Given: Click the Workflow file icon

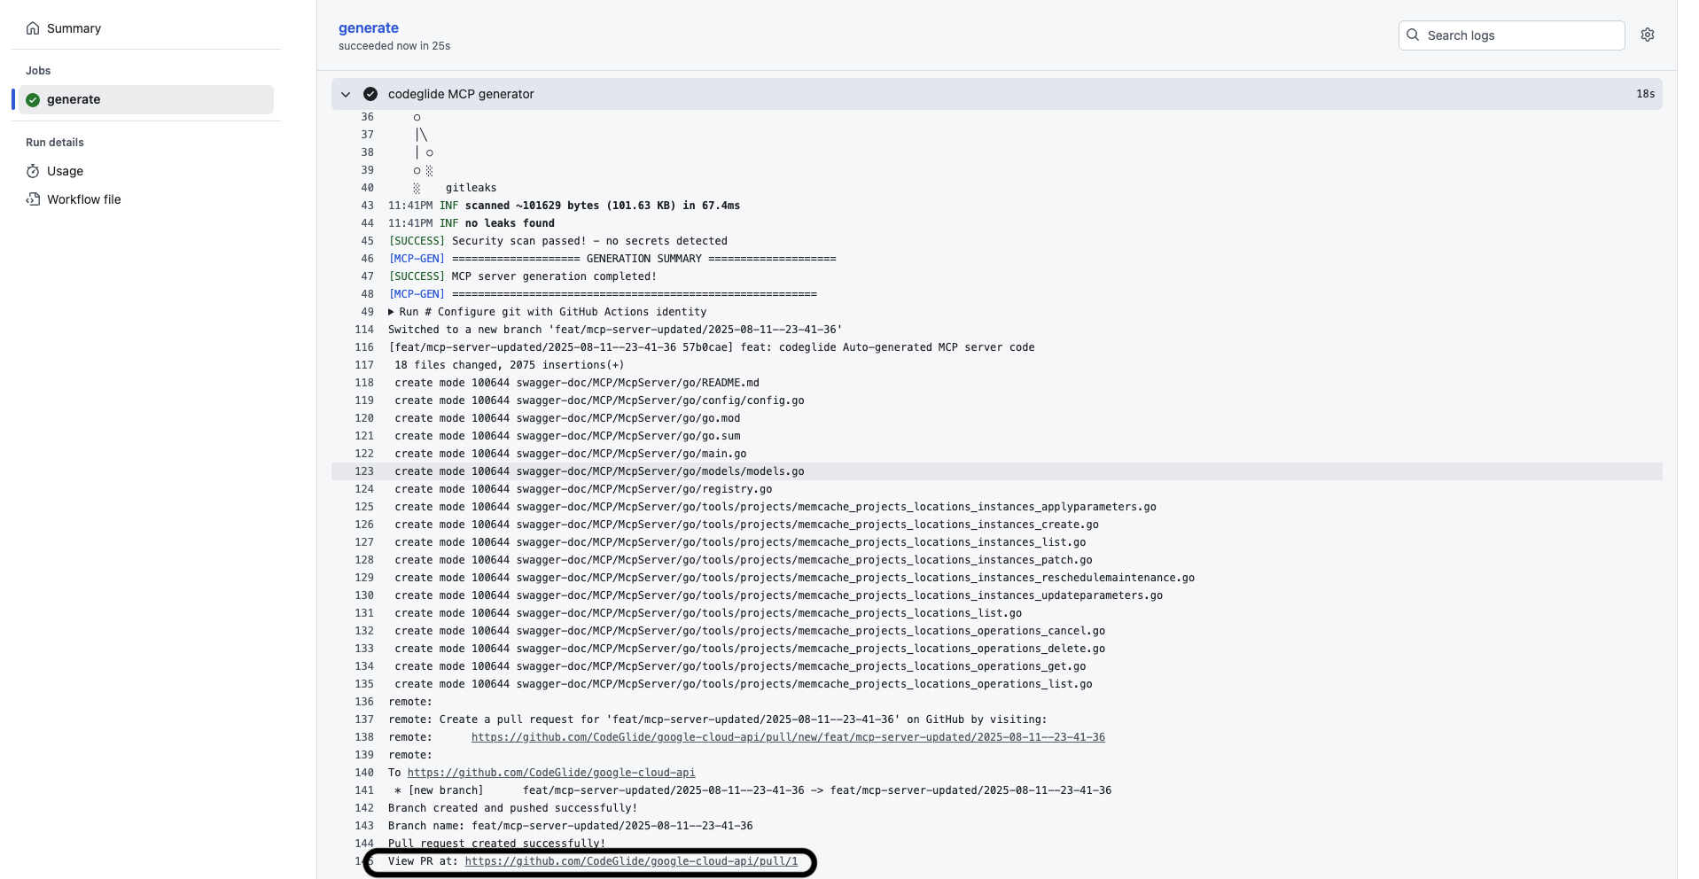Looking at the screenshot, I should pos(33,199).
